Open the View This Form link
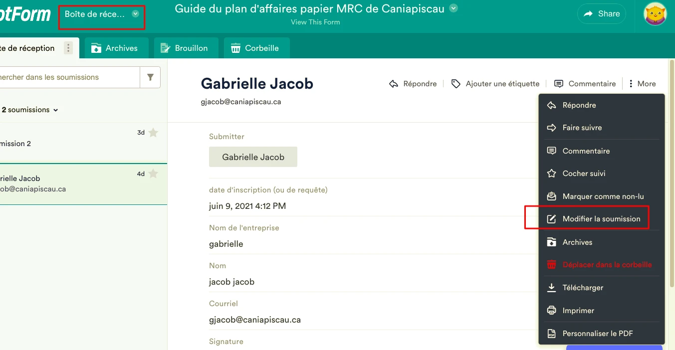The image size is (675, 350). (x=315, y=22)
